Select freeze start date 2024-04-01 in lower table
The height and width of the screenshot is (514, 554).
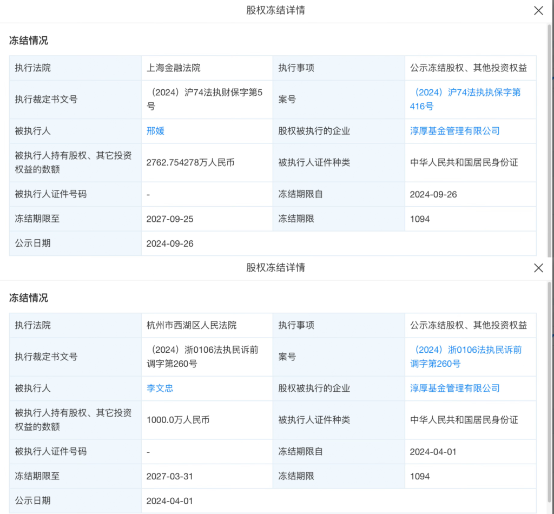pyautogui.click(x=433, y=451)
